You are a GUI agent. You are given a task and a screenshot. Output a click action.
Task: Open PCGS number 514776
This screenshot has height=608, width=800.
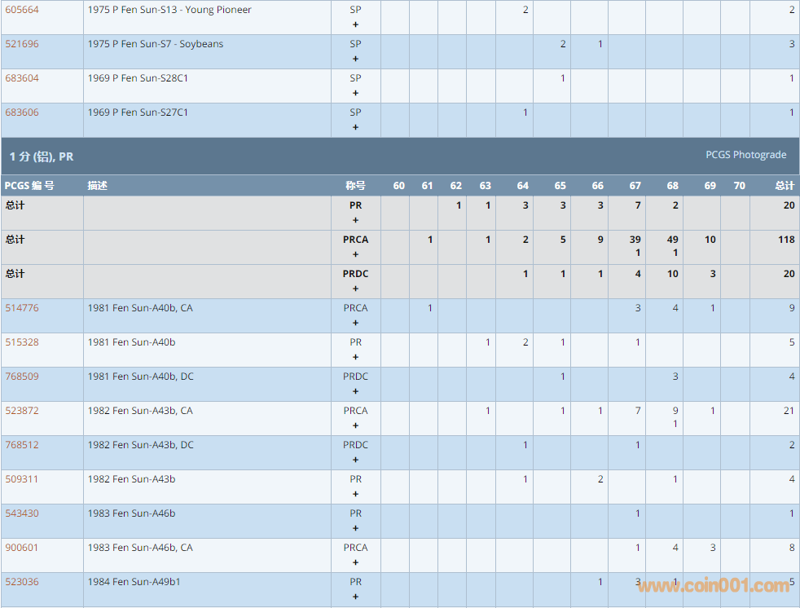(x=22, y=308)
